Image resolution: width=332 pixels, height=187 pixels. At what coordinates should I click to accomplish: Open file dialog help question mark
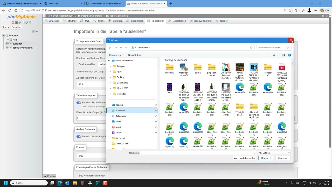point(289,55)
